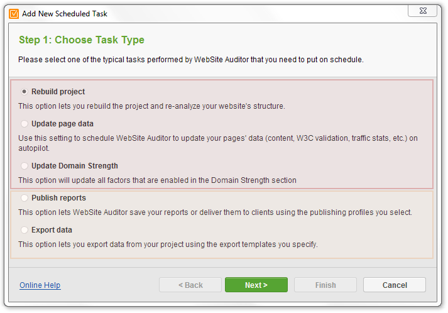Click the Rebuild project description sentence
The image size is (448, 313).
(151, 106)
